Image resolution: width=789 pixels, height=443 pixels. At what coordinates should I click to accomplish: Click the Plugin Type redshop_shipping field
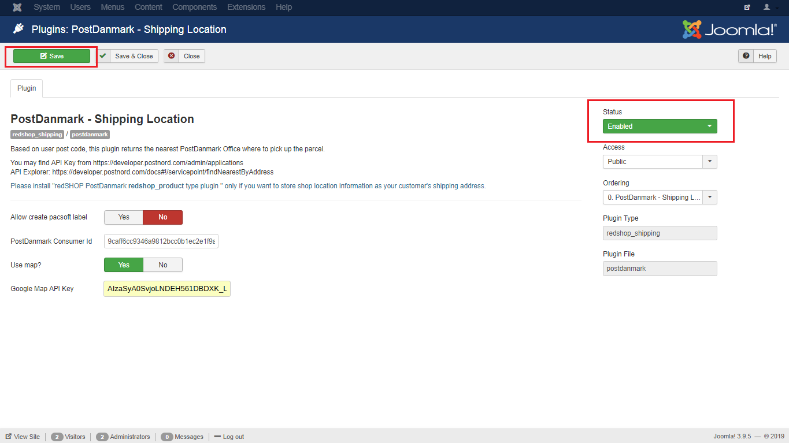(660, 233)
